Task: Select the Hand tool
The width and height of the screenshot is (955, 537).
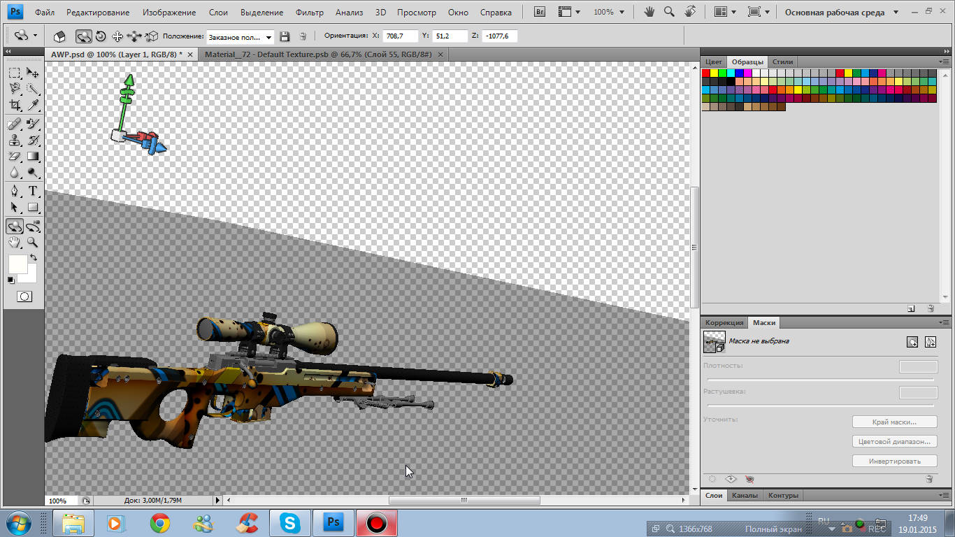Action: point(15,243)
